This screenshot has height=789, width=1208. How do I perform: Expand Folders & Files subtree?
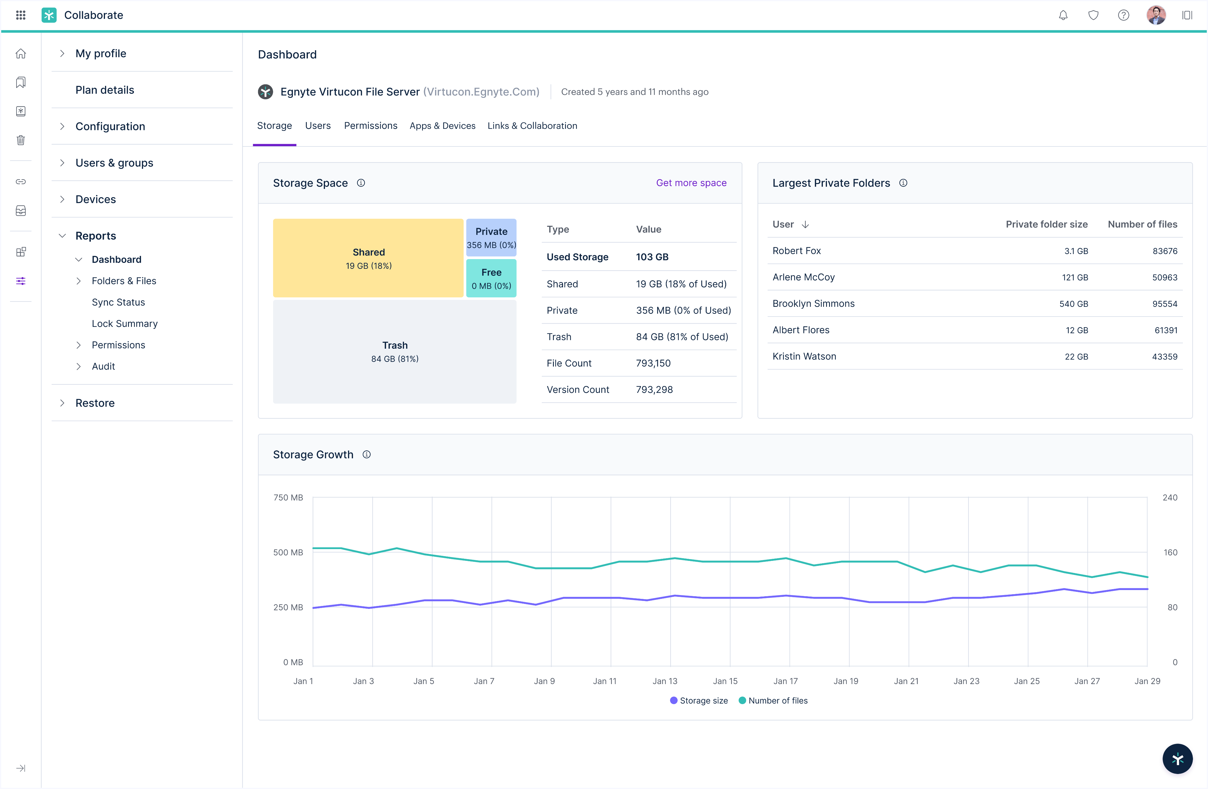(x=79, y=281)
